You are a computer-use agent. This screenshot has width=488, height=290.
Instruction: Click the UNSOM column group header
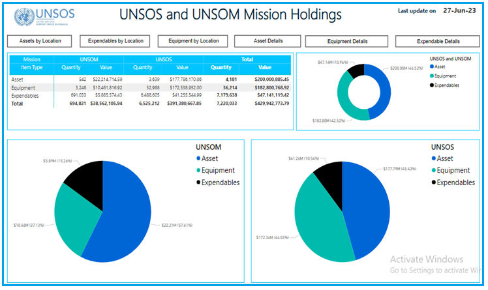(89, 59)
